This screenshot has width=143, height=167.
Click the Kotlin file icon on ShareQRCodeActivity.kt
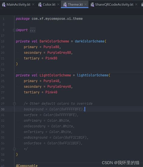click(x=92, y=5)
